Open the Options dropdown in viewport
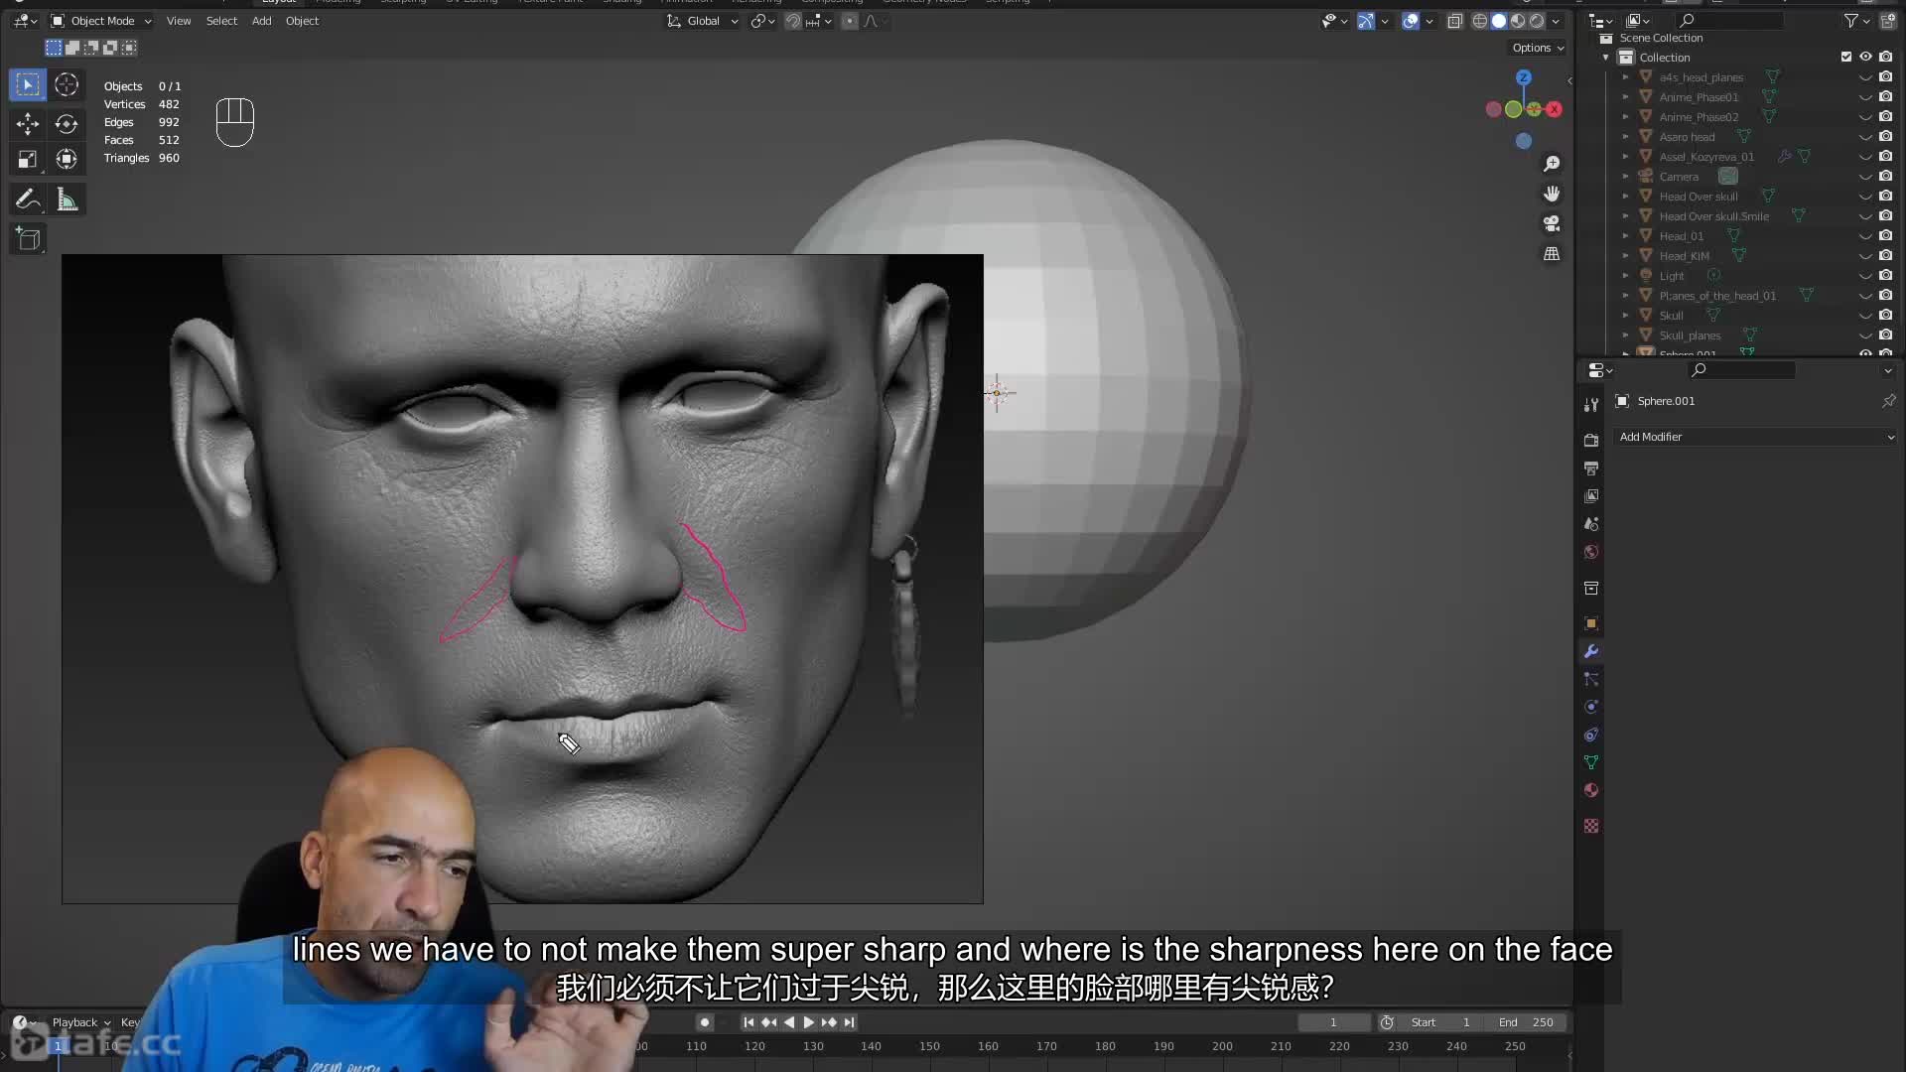1906x1072 pixels. click(x=1538, y=48)
